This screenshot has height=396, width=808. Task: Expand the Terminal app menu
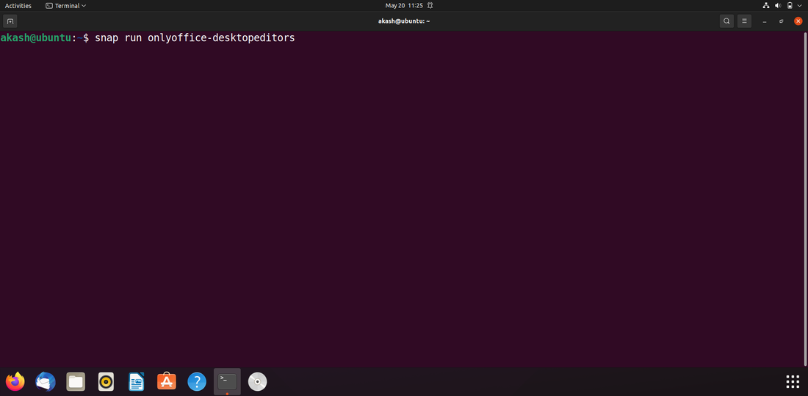65,6
